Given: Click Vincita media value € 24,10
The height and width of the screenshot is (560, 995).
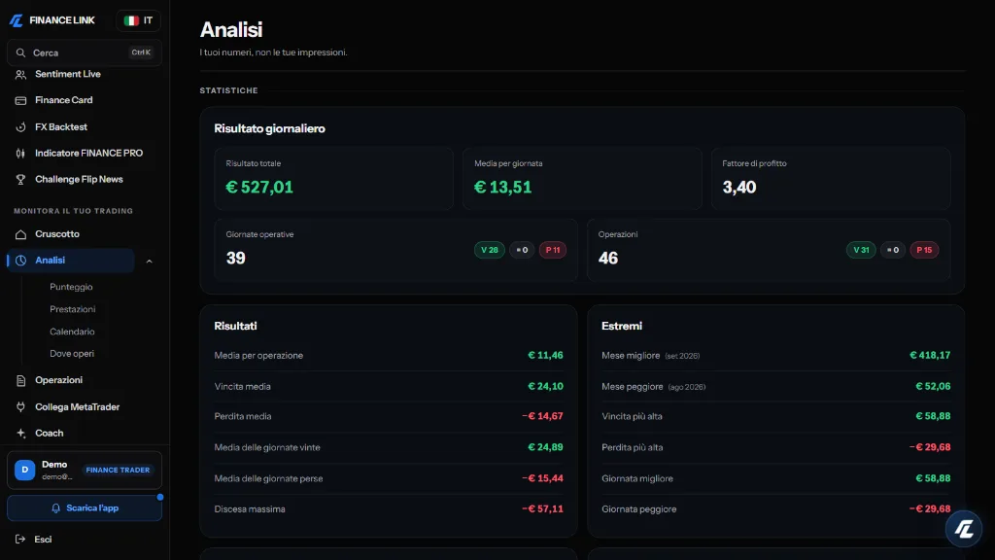Looking at the screenshot, I should click(545, 386).
